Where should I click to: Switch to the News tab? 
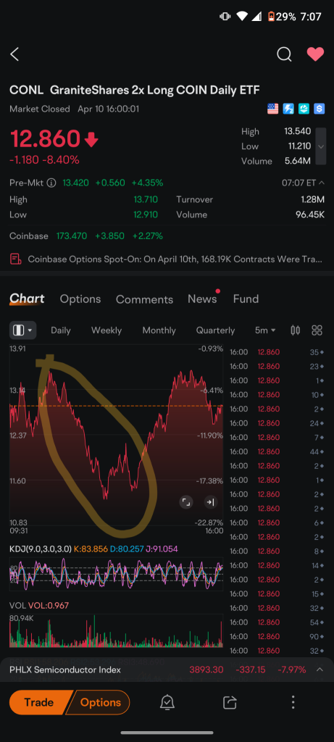click(202, 299)
